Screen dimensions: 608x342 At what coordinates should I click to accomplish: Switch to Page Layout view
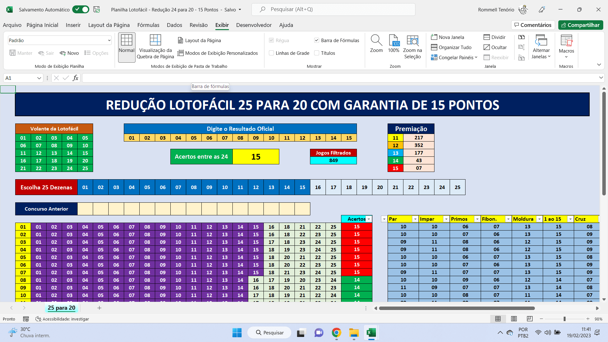[x=199, y=41]
